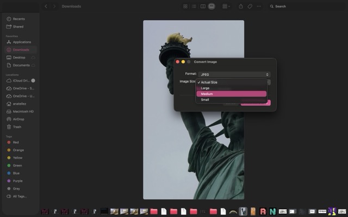Select the Orange tag

21,150
